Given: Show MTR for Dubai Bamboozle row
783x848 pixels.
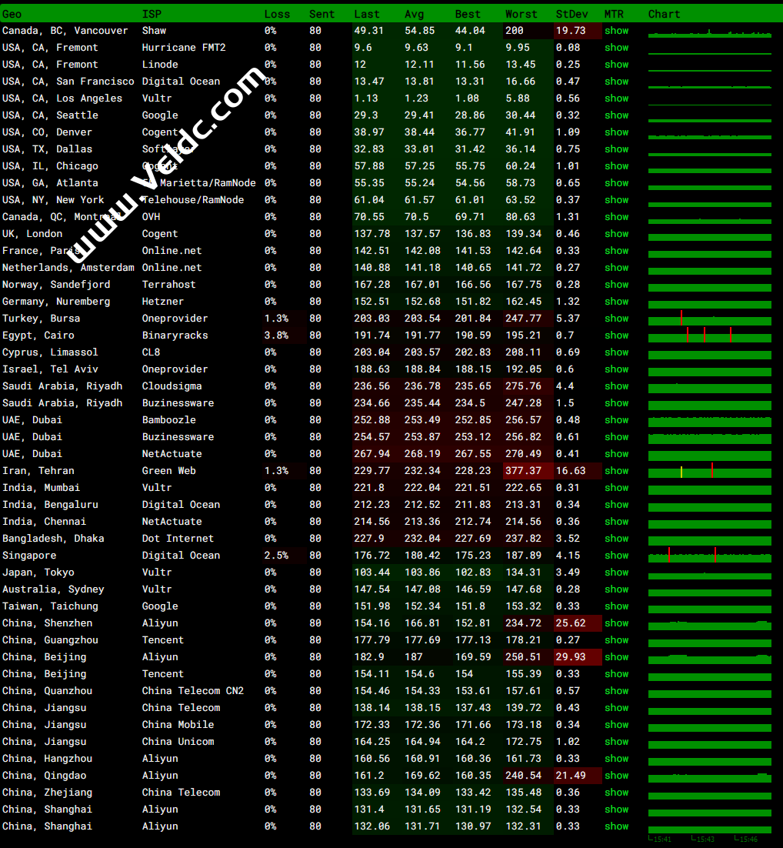Looking at the screenshot, I should tap(616, 420).
